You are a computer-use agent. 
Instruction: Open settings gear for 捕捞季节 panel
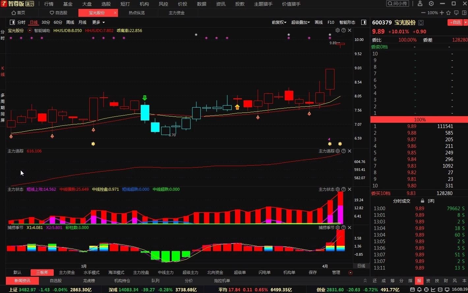(x=337, y=228)
